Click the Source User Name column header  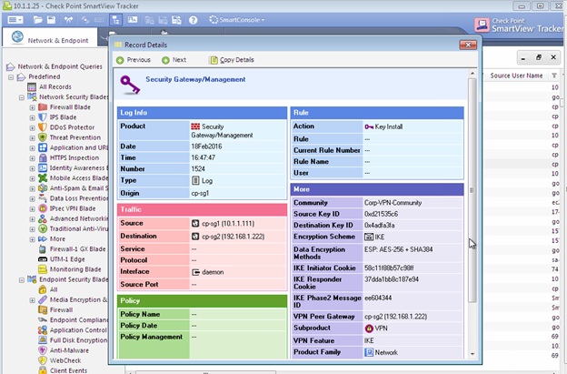[x=516, y=76]
